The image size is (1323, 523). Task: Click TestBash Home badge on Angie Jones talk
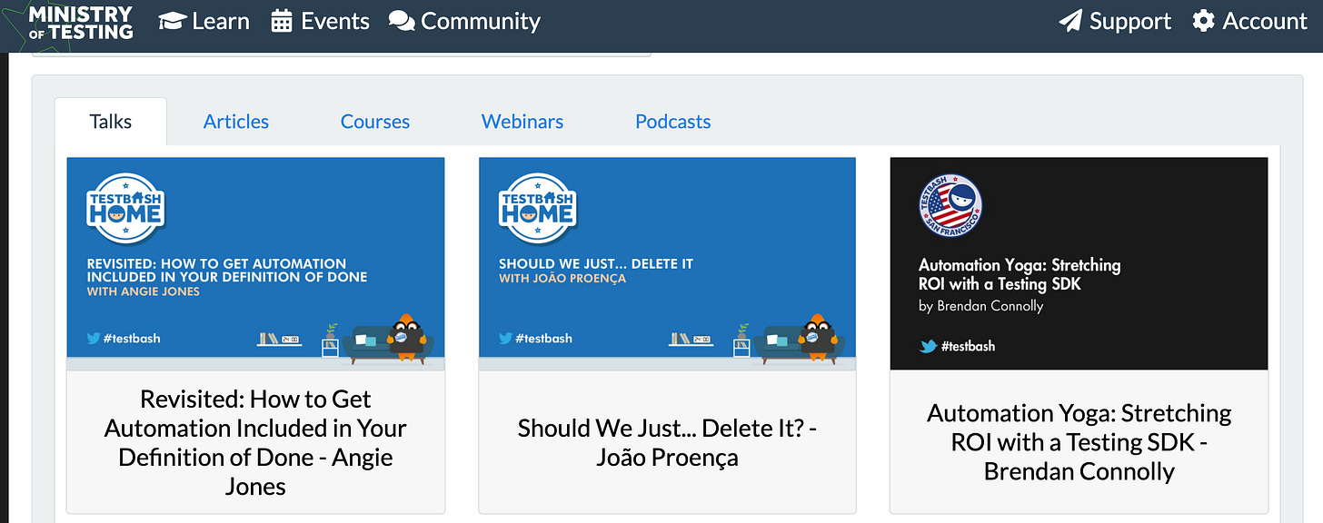(x=125, y=208)
